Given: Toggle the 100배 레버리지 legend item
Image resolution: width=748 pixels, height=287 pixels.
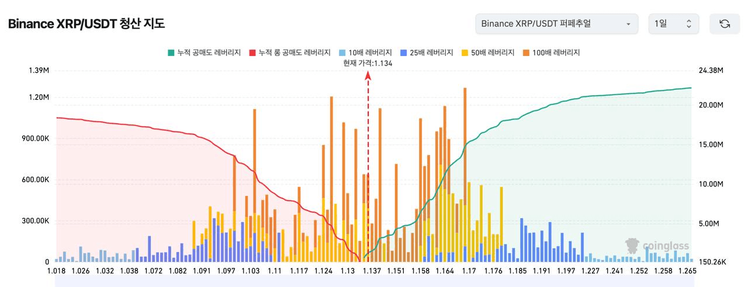Looking at the screenshot, I should point(551,52).
